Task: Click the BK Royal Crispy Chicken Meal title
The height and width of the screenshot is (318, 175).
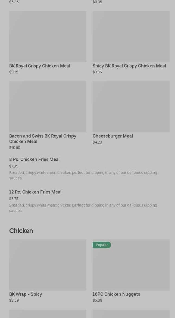Action: coord(40,66)
